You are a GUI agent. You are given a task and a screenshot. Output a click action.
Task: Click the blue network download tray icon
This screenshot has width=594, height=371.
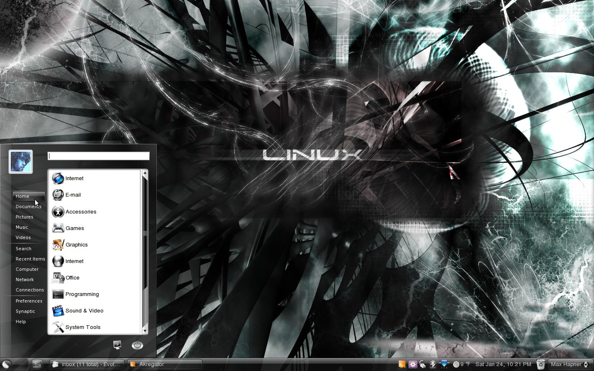coord(444,364)
